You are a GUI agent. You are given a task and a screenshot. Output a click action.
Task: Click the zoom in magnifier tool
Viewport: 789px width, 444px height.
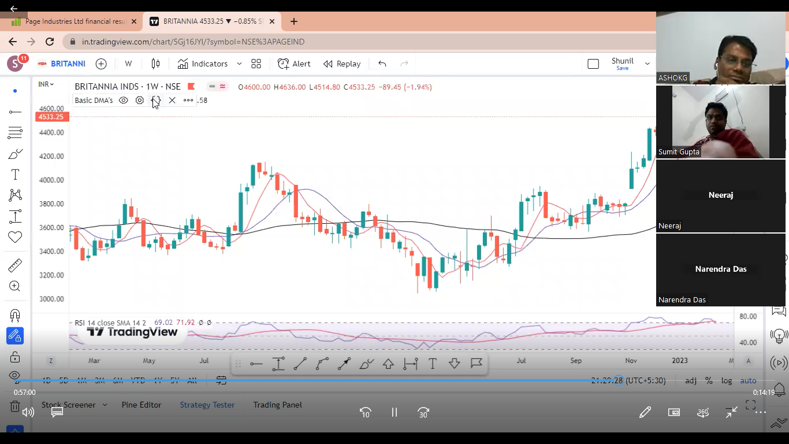click(15, 286)
